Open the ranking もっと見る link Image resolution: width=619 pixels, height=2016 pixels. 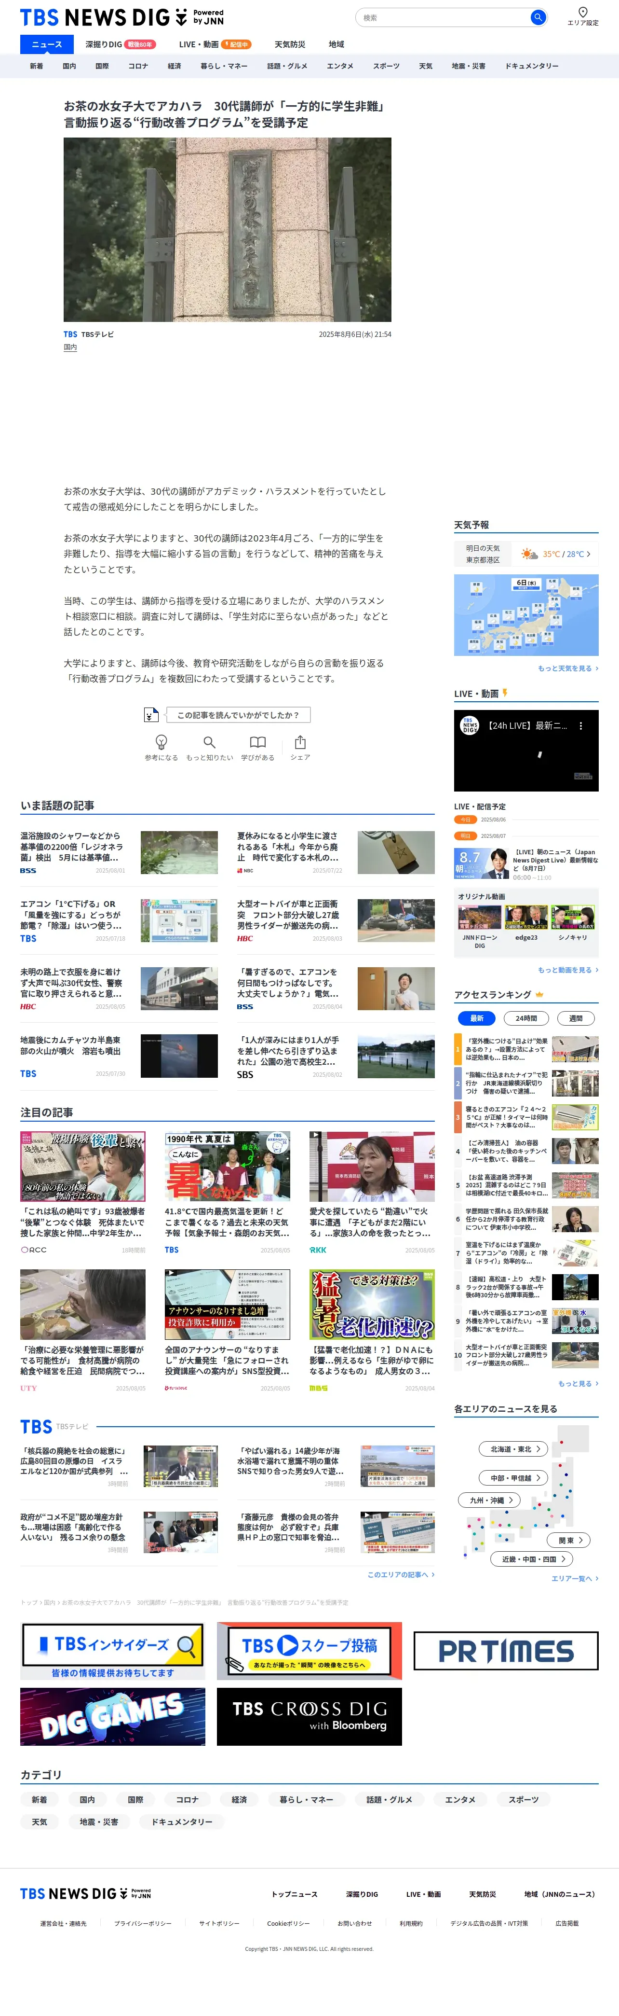coord(579,1384)
